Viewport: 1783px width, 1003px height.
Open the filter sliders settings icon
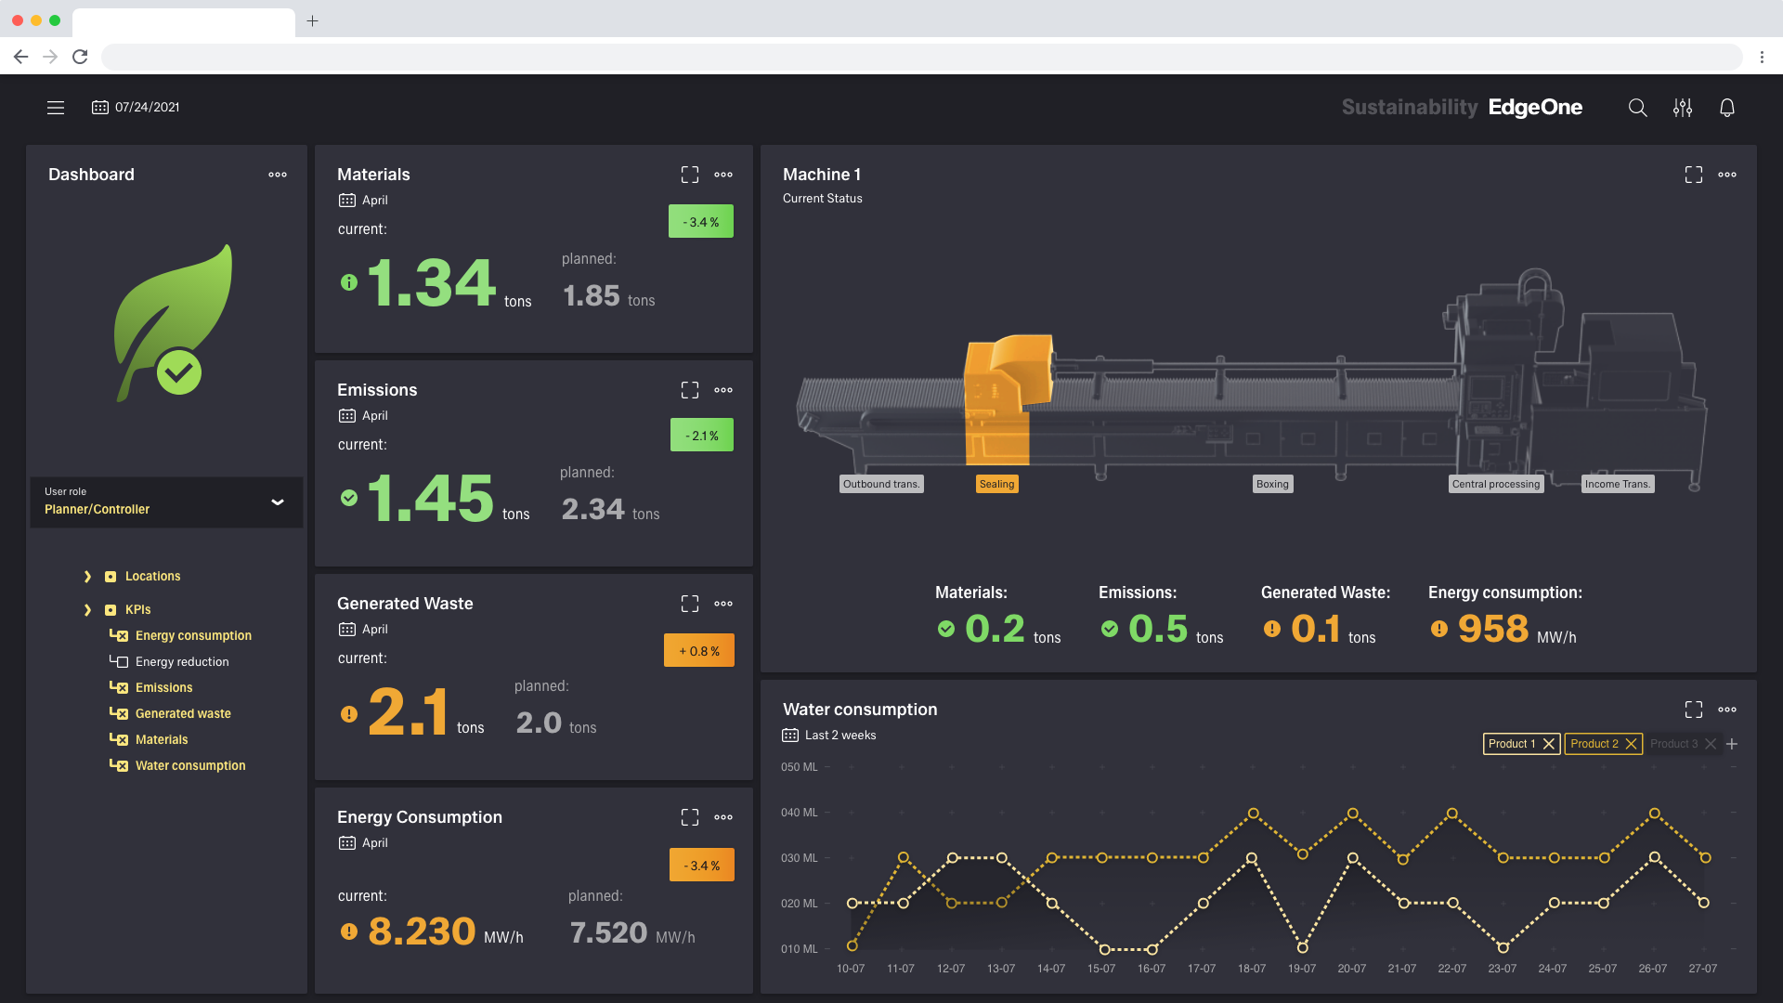coord(1682,108)
